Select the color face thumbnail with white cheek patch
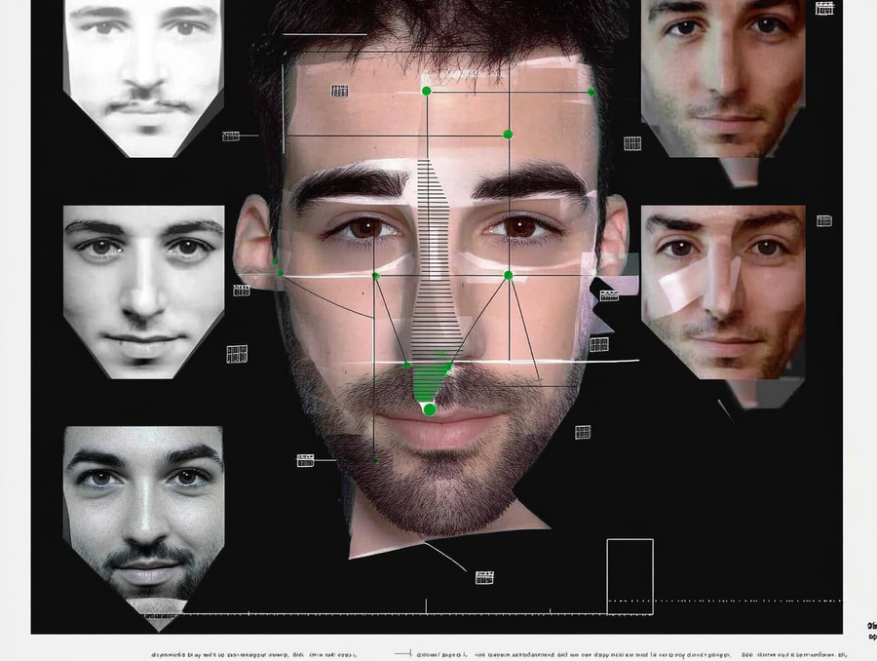Viewport: 877px width, 661px height. pyautogui.click(x=723, y=292)
